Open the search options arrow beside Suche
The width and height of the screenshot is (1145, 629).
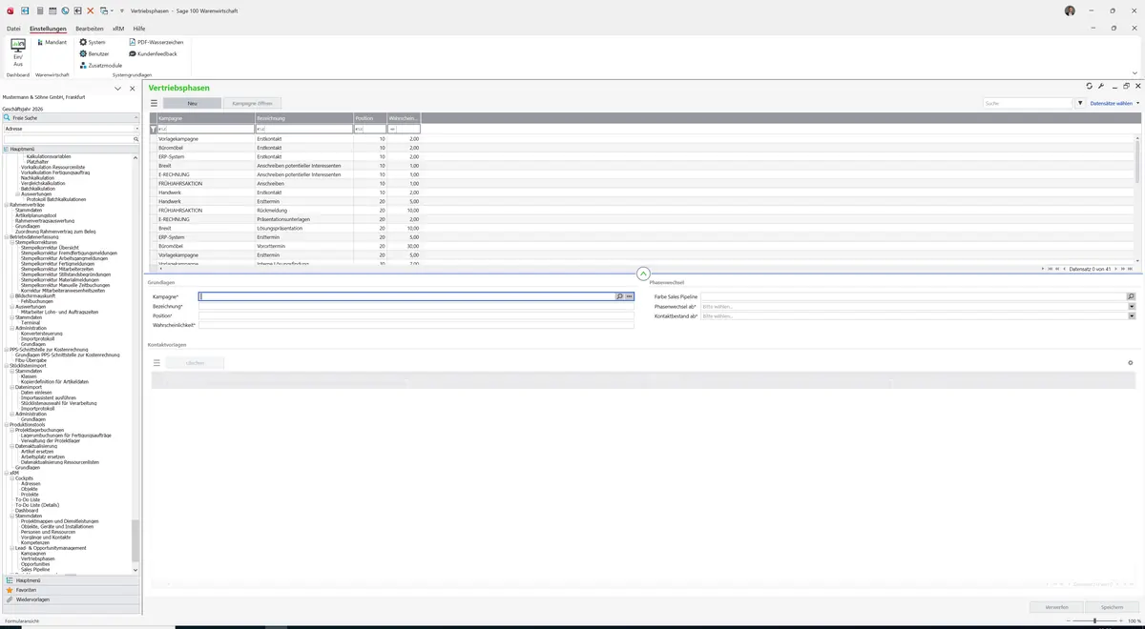point(1080,103)
